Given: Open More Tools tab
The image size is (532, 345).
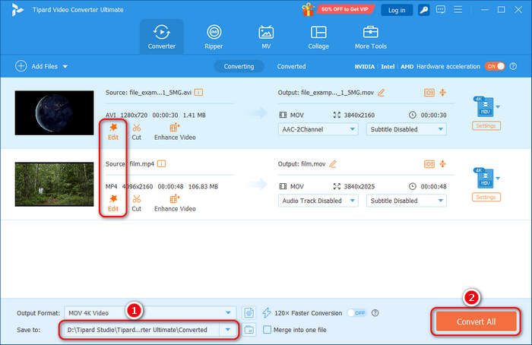Looking at the screenshot, I should [x=371, y=37].
